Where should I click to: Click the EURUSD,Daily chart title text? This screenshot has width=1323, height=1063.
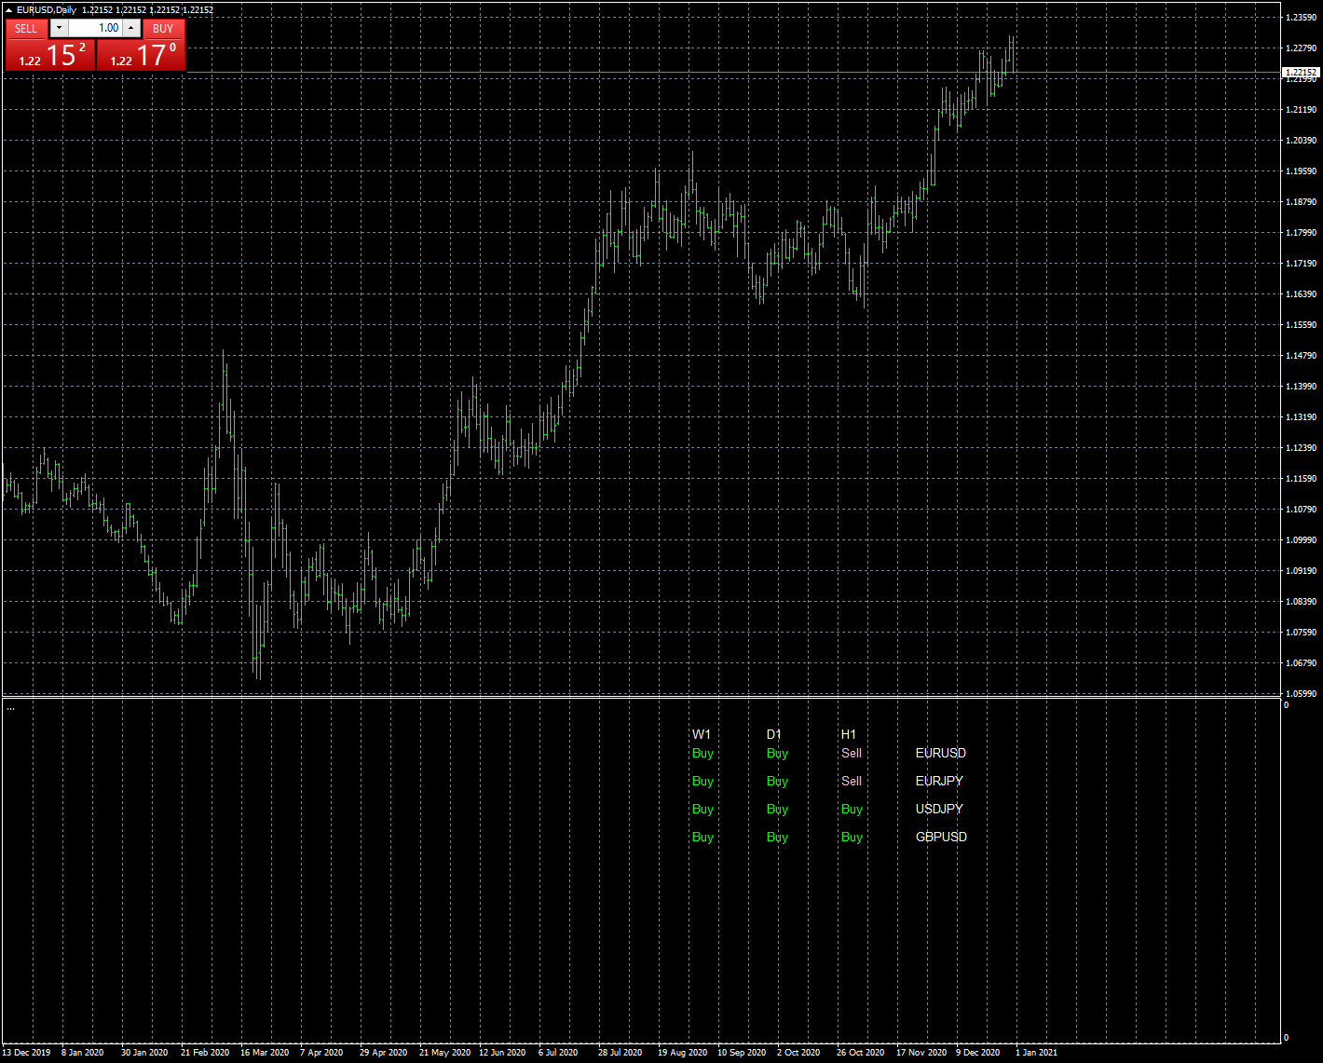pos(47,10)
